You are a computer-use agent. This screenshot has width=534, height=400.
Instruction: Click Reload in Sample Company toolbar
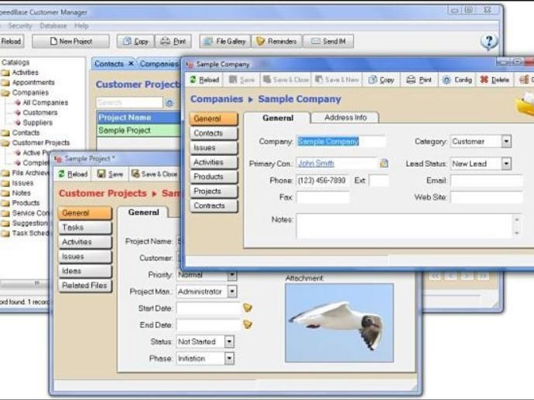click(x=204, y=80)
